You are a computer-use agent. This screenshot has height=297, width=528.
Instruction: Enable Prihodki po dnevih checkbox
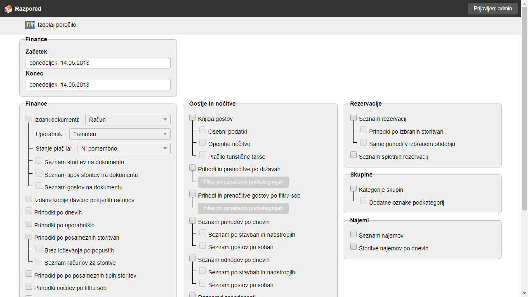(x=29, y=211)
